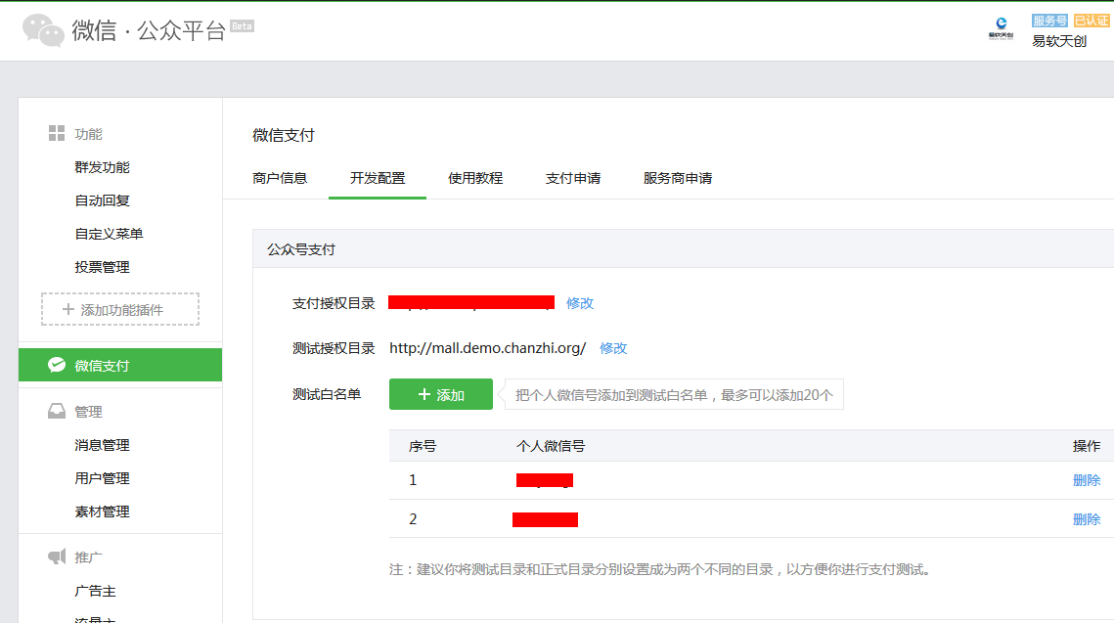Switch to the 支付申请 tab
This screenshot has width=1114, height=623.
[573, 178]
